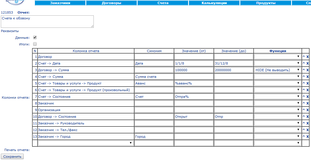Delete row Заказчик -> Руководитель with X
The image size is (311, 160).
(x=308, y=123)
